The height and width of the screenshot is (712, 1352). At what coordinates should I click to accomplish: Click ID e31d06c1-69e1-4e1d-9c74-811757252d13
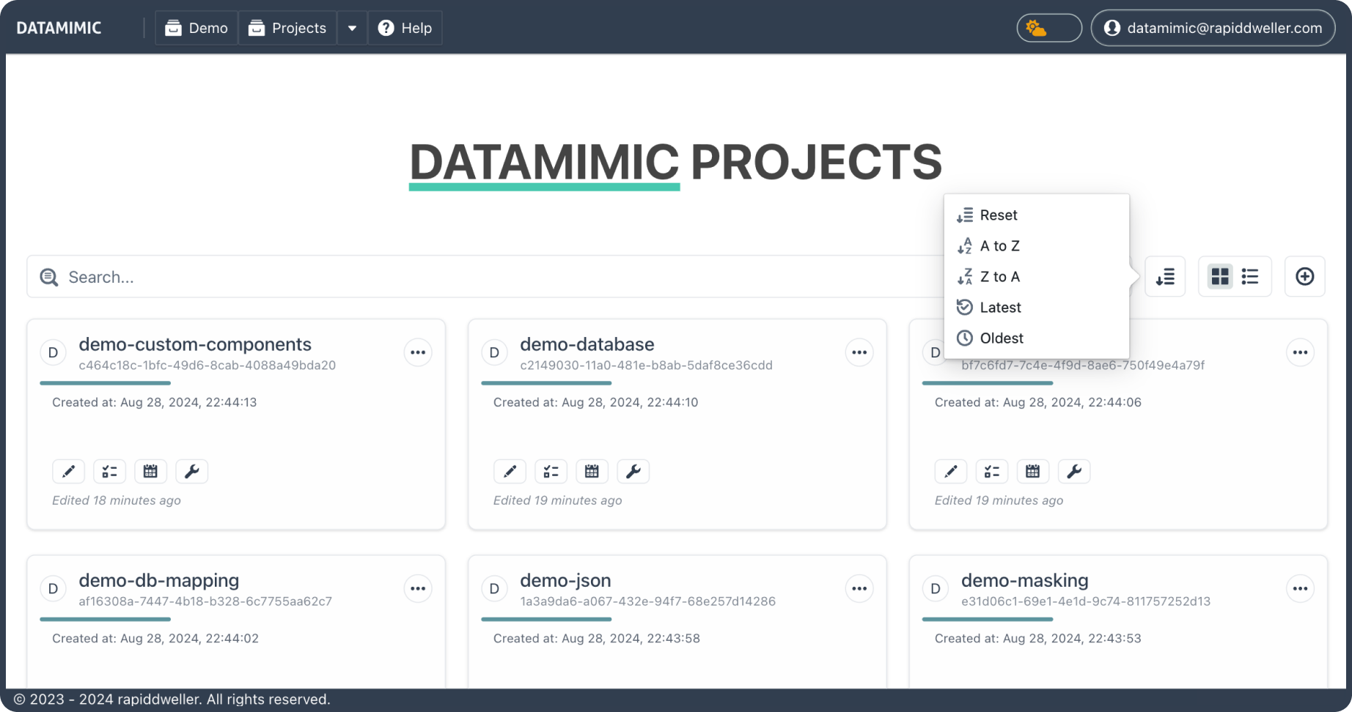[x=1086, y=601]
